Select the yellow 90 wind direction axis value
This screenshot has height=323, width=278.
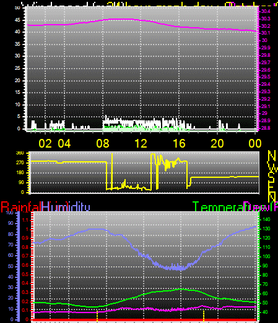click(21, 183)
